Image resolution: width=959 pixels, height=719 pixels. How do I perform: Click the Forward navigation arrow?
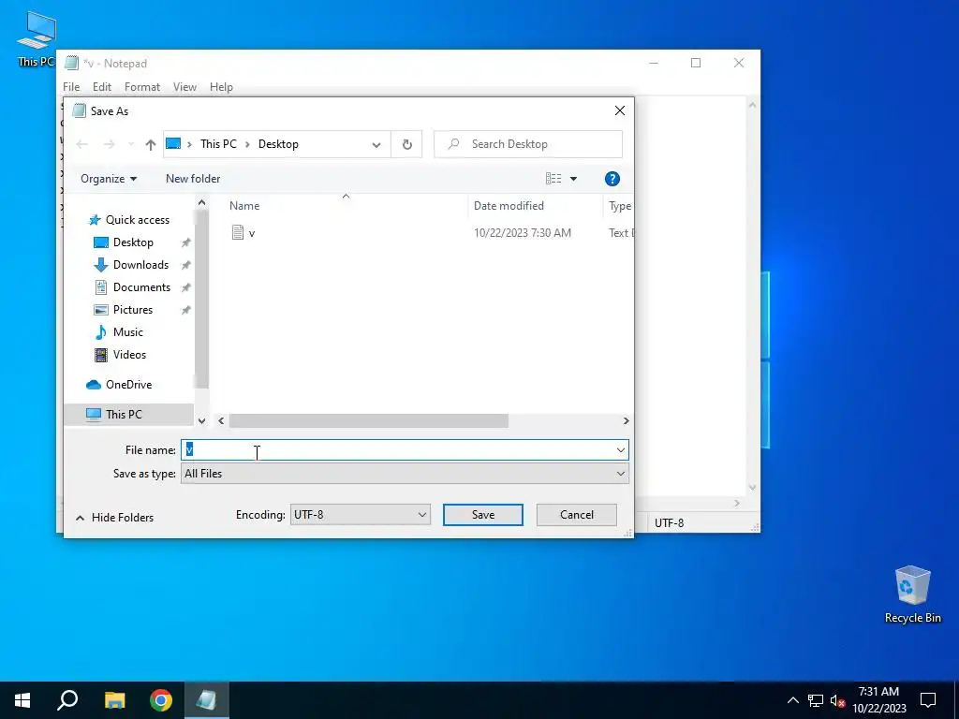[x=109, y=144]
